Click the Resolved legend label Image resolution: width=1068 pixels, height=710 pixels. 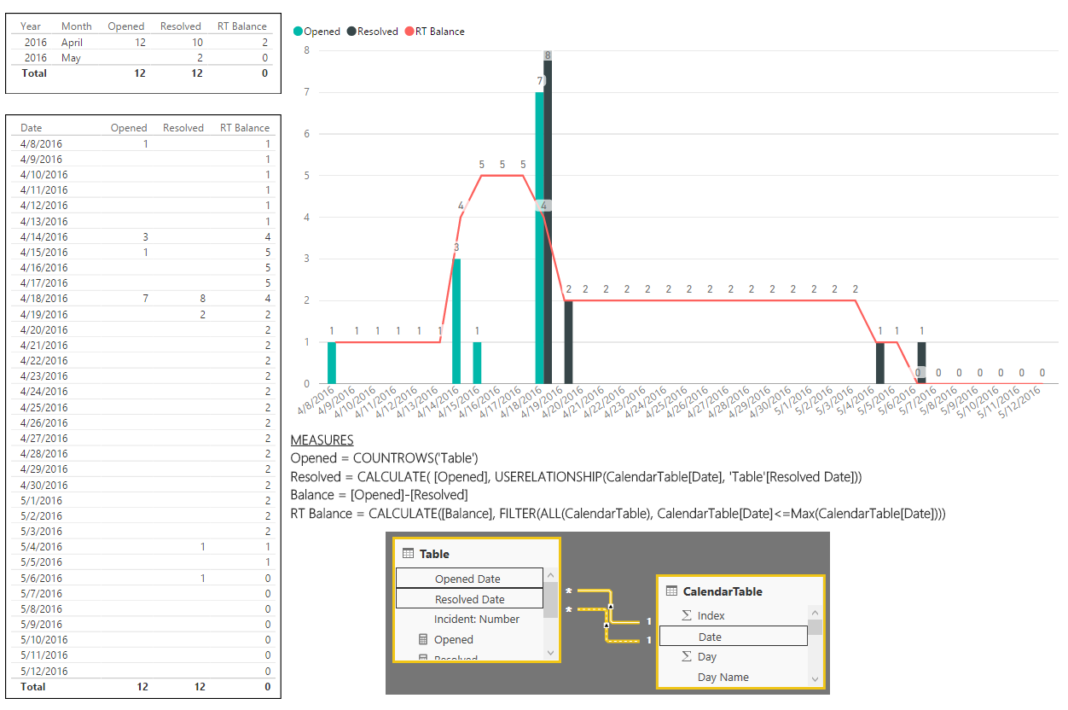tap(378, 32)
